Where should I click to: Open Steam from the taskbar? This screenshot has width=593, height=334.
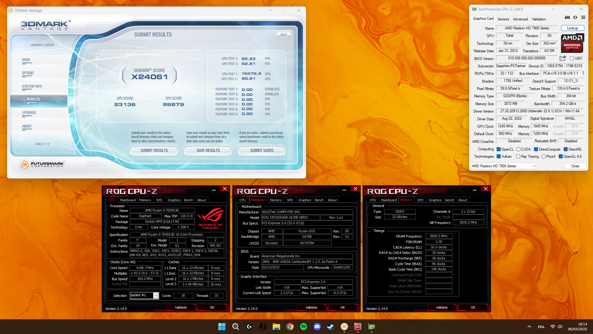point(330,327)
